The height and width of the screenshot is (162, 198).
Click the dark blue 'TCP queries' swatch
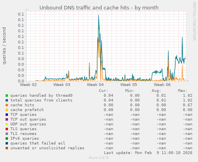point(7,115)
